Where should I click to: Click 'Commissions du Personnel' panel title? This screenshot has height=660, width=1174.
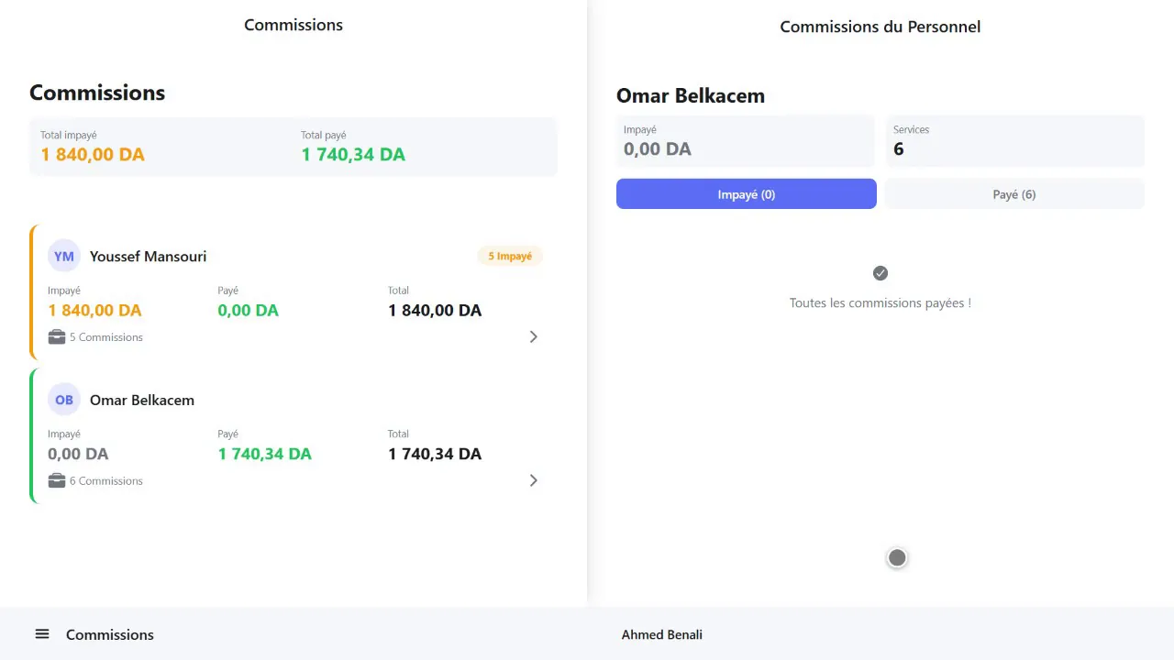click(880, 27)
